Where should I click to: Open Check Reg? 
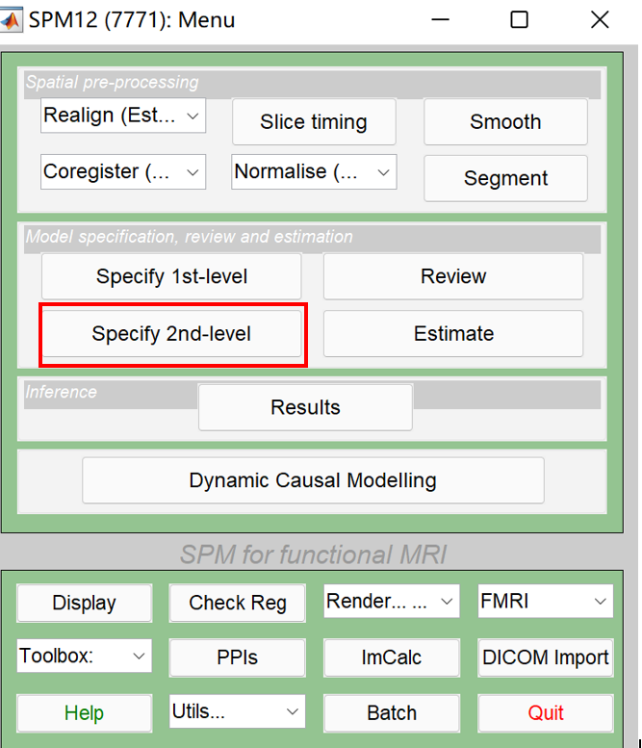pyautogui.click(x=238, y=603)
